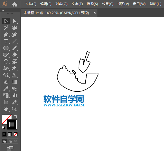The height and width of the screenshot is (151, 164).
Task: Click the Fill color swatch (none)
Action: point(5,117)
